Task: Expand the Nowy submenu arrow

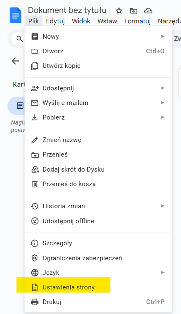Action: coord(163,37)
